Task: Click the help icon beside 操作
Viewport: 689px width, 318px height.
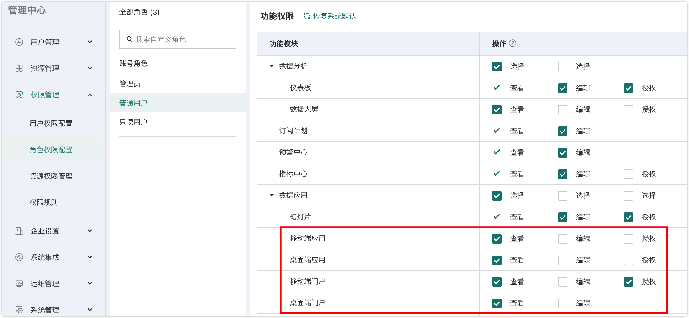Action: (513, 43)
